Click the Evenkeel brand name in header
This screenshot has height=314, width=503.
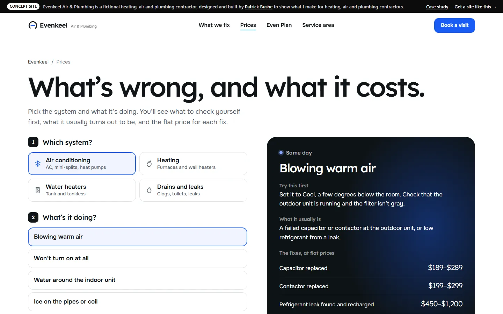click(x=53, y=25)
